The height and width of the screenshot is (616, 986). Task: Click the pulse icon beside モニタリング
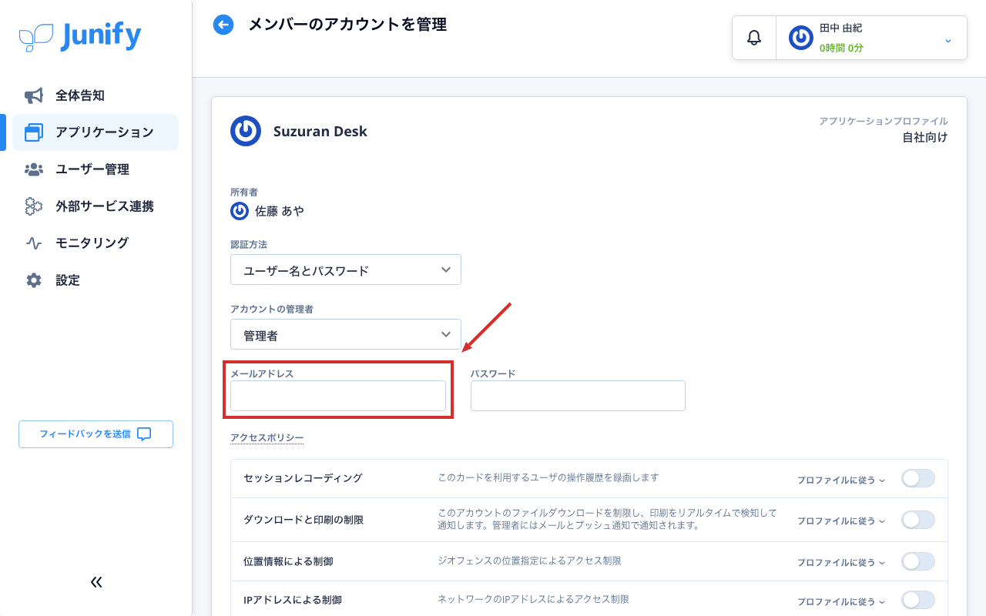click(x=34, y=243)
